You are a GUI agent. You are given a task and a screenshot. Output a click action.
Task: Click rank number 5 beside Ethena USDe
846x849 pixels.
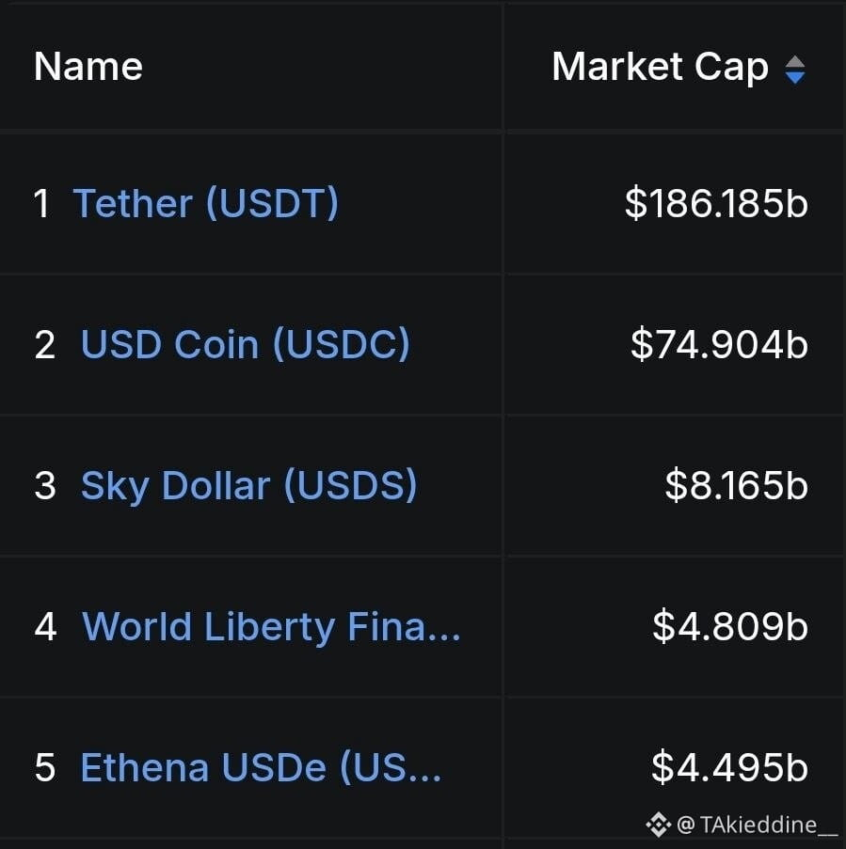(x=45, y=768)
